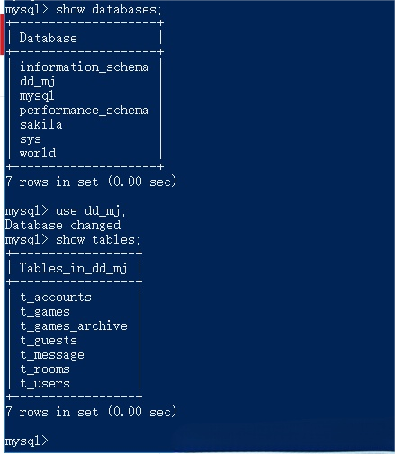The width and height of the screenshot is (395, 454).
Task: Select the information_schema database row
Action: (x=84, y=67)
